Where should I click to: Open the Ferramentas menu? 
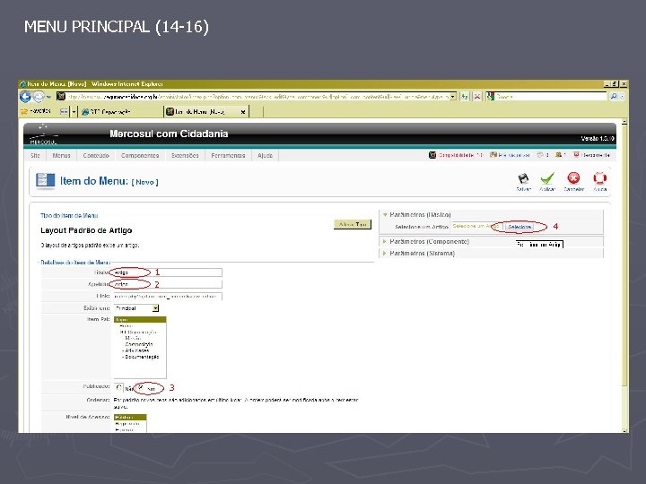(x=228, y=155)
